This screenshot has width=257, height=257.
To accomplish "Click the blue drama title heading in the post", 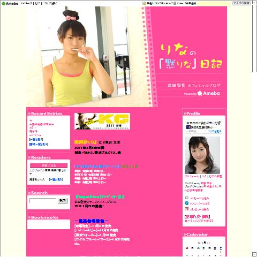I will pos(97,167).
